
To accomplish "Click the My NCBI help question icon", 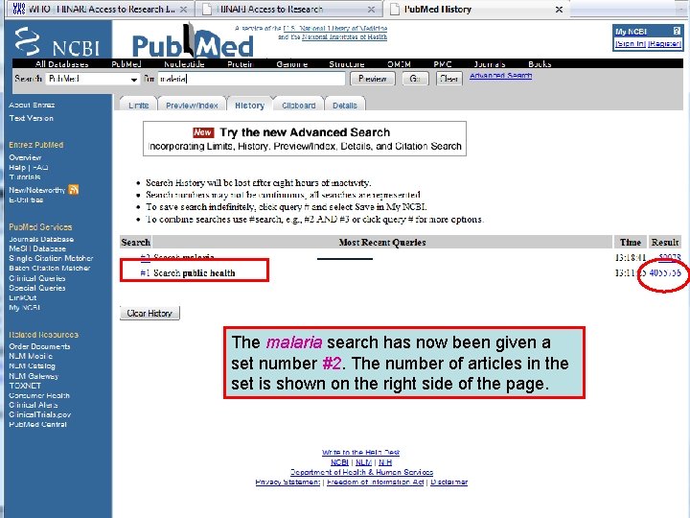I will click(x=677, y=32).
